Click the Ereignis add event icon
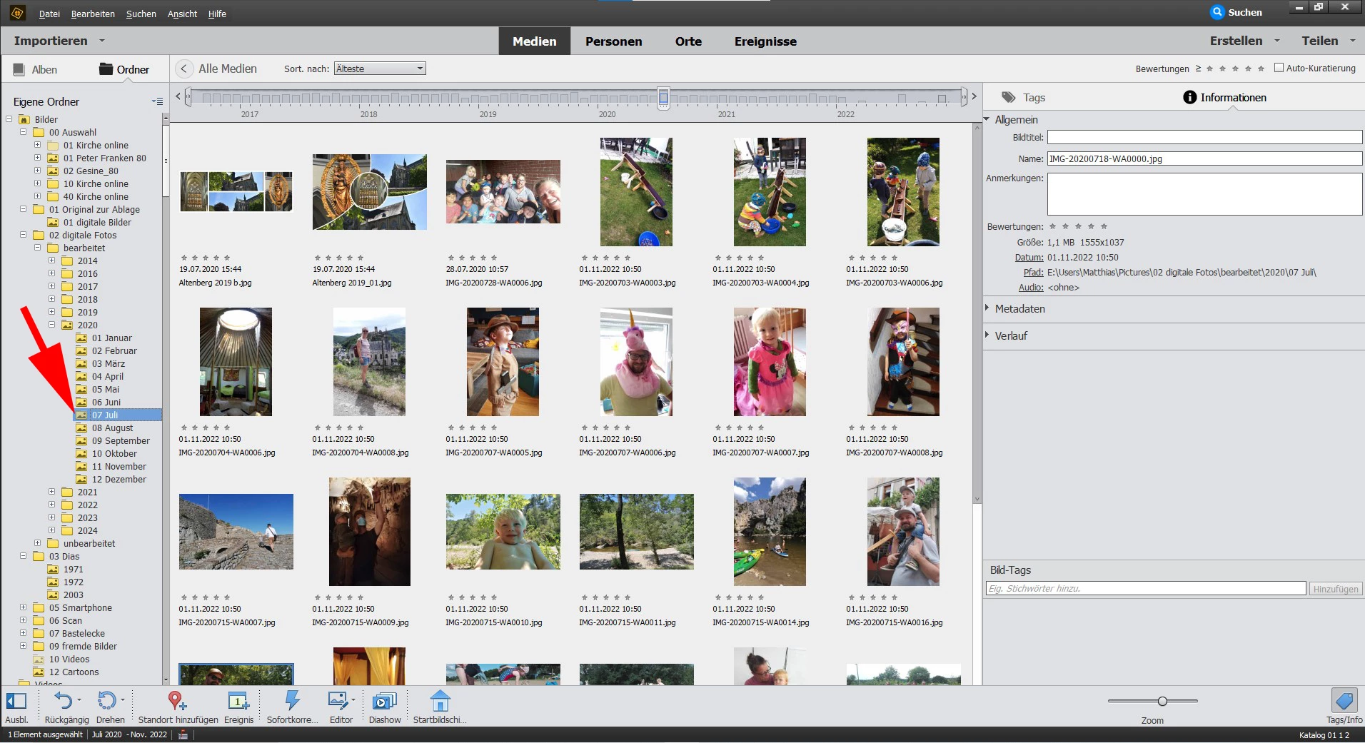This screenshot has width=1365, height=743. (238, 701)
